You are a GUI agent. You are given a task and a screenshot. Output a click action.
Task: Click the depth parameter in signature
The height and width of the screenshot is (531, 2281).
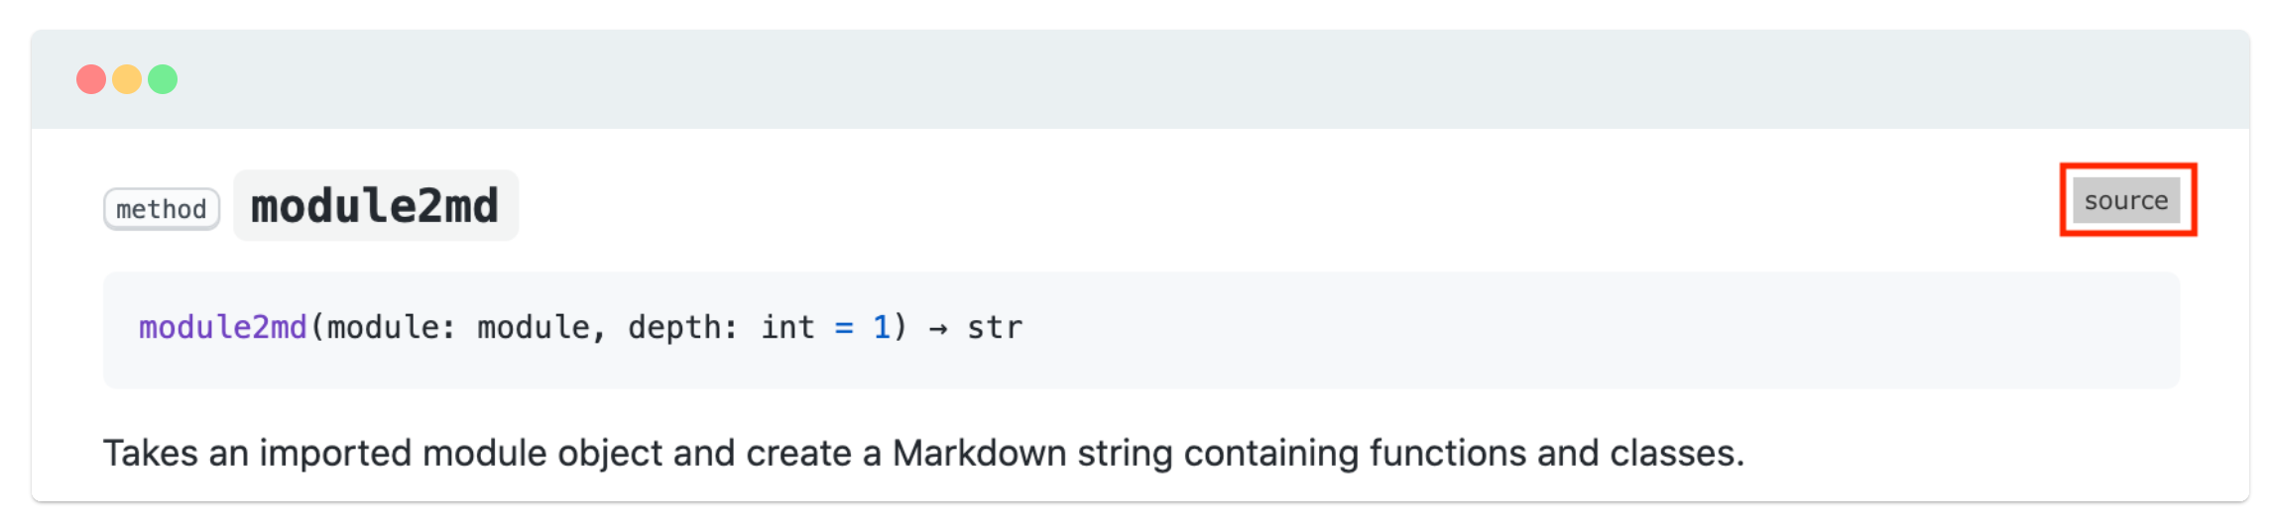(676, 328)
